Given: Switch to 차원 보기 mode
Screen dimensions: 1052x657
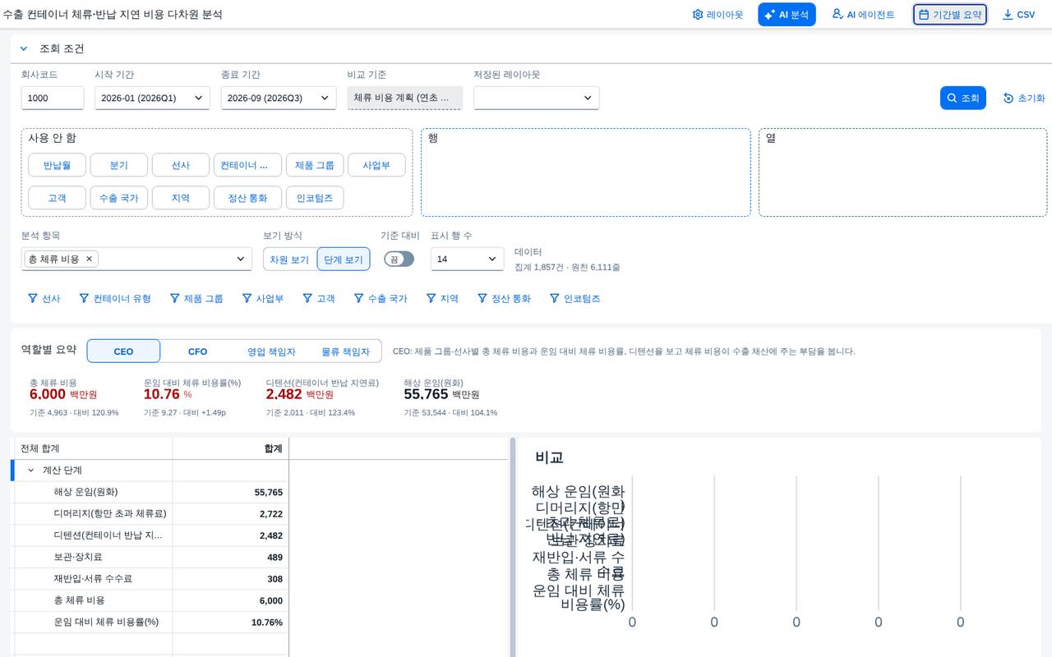Looking at the screenshot, I should click(x=289, y=260).
